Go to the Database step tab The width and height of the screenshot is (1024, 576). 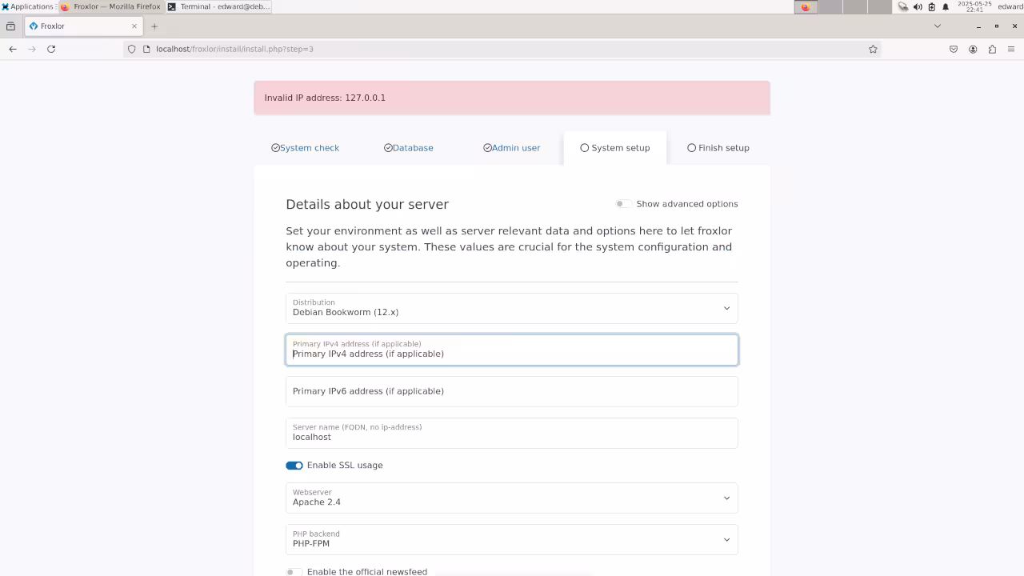click(409, 148)
